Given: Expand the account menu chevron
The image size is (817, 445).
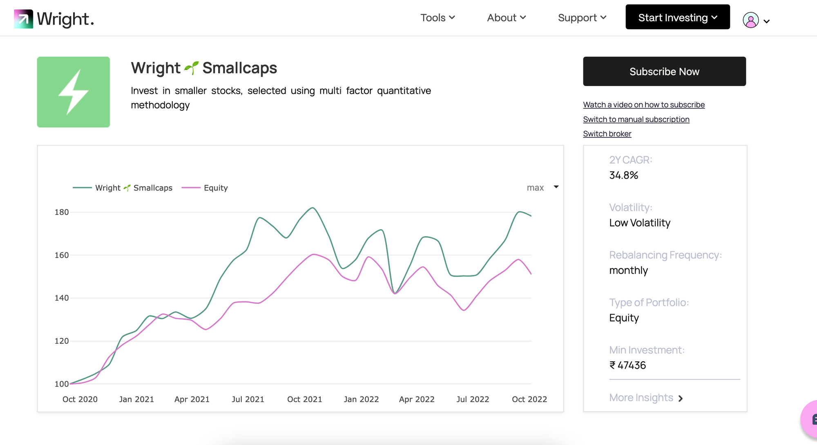Looking at the screenshot, I should 767,21.
